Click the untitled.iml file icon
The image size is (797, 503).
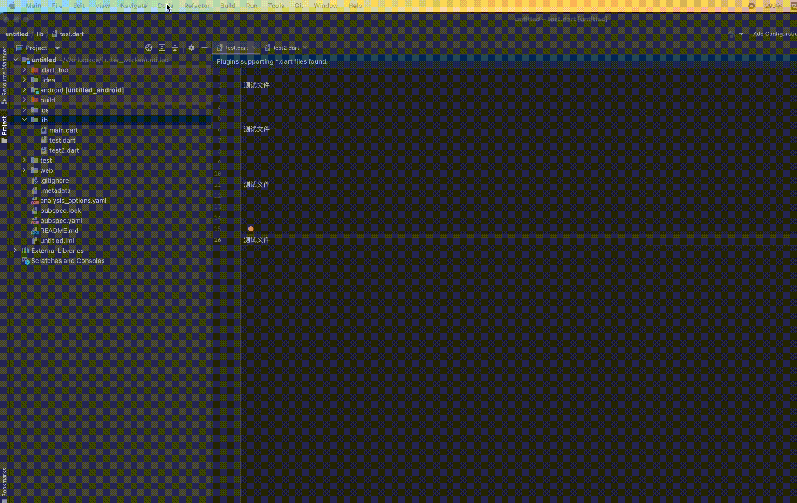34,241
